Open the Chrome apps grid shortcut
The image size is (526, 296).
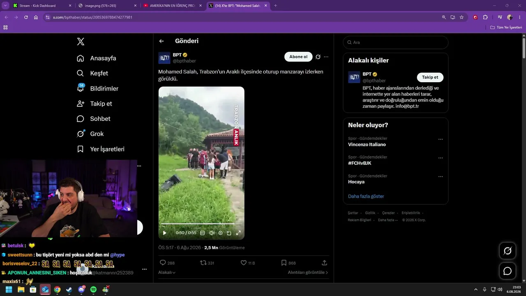pyautogui.click(x=5, y=27)
